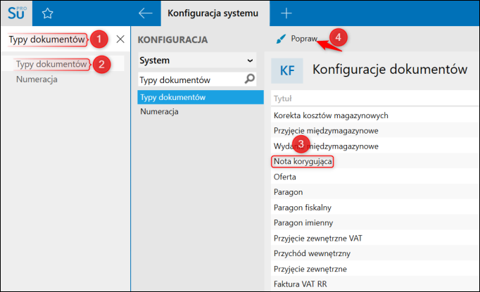Screen dimensions: 480x292
Task: Expand the System dropdown
Action: pos(251,61)
